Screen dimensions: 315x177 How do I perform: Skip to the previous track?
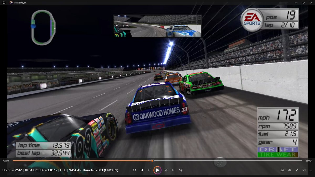[x=142, y=170]
